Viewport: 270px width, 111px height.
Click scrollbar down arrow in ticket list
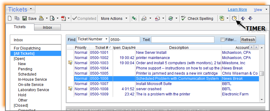(262, 99)
